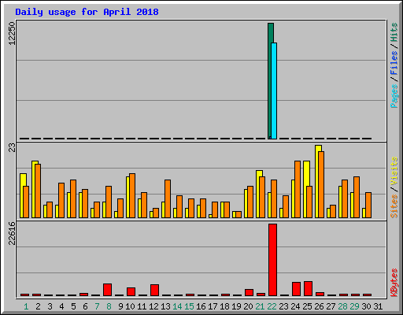The height and width of the screenshot is (315, 403).
Task: Click the cyan Pages bar for day 22
Action: 274,91
